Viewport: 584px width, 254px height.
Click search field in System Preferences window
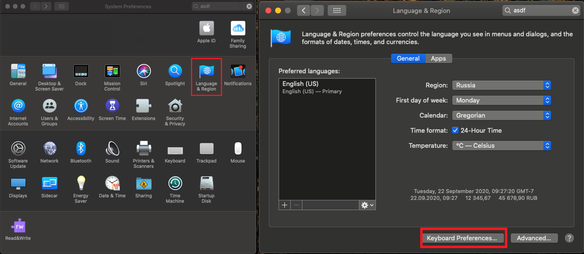point(222,6)
